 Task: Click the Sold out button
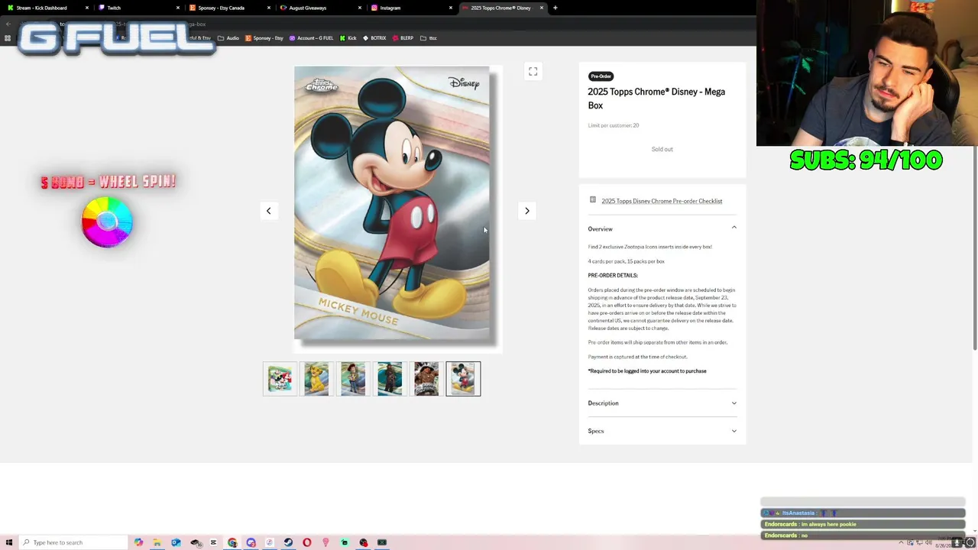point(662,149)
